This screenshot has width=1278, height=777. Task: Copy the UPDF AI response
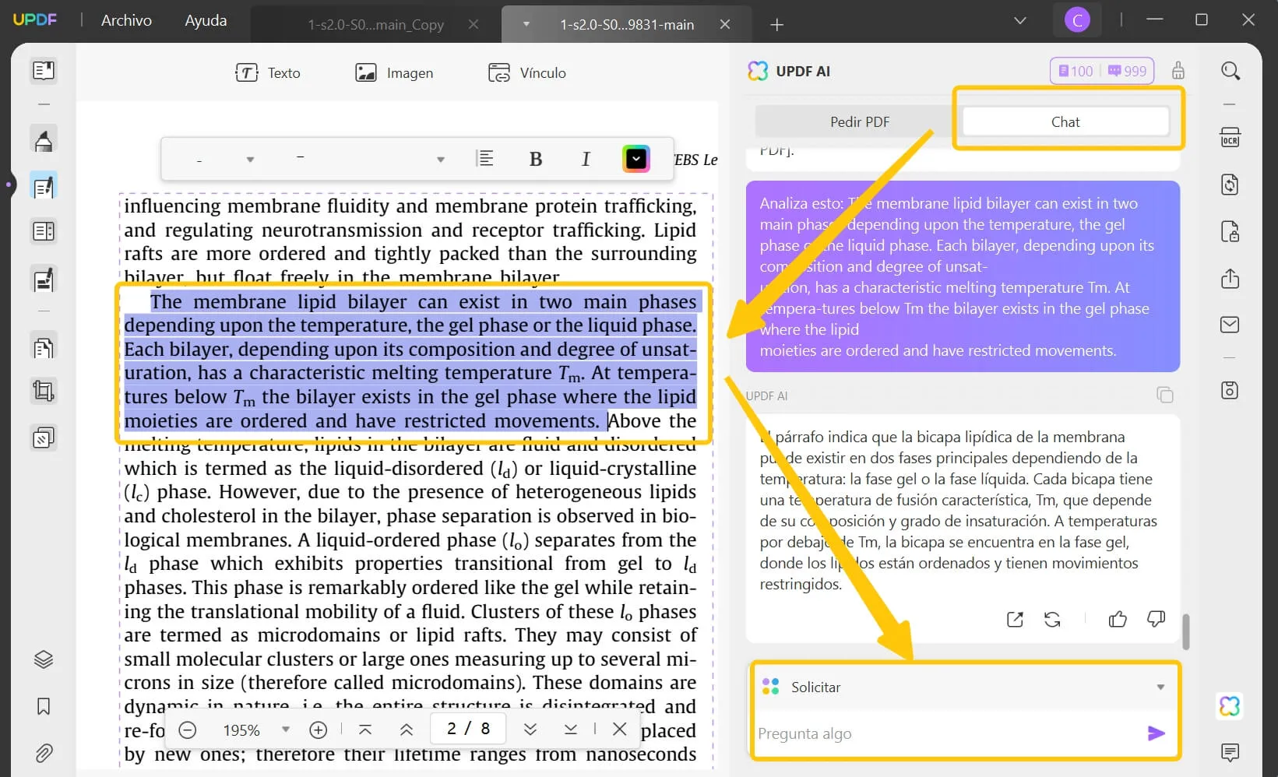tap(1165, 395)
